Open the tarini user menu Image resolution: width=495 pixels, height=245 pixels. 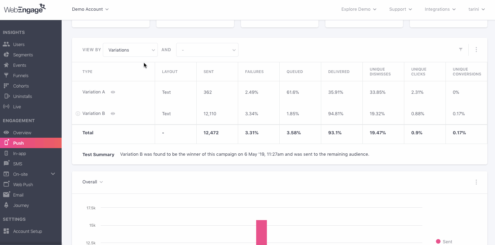tap(477, 9)
